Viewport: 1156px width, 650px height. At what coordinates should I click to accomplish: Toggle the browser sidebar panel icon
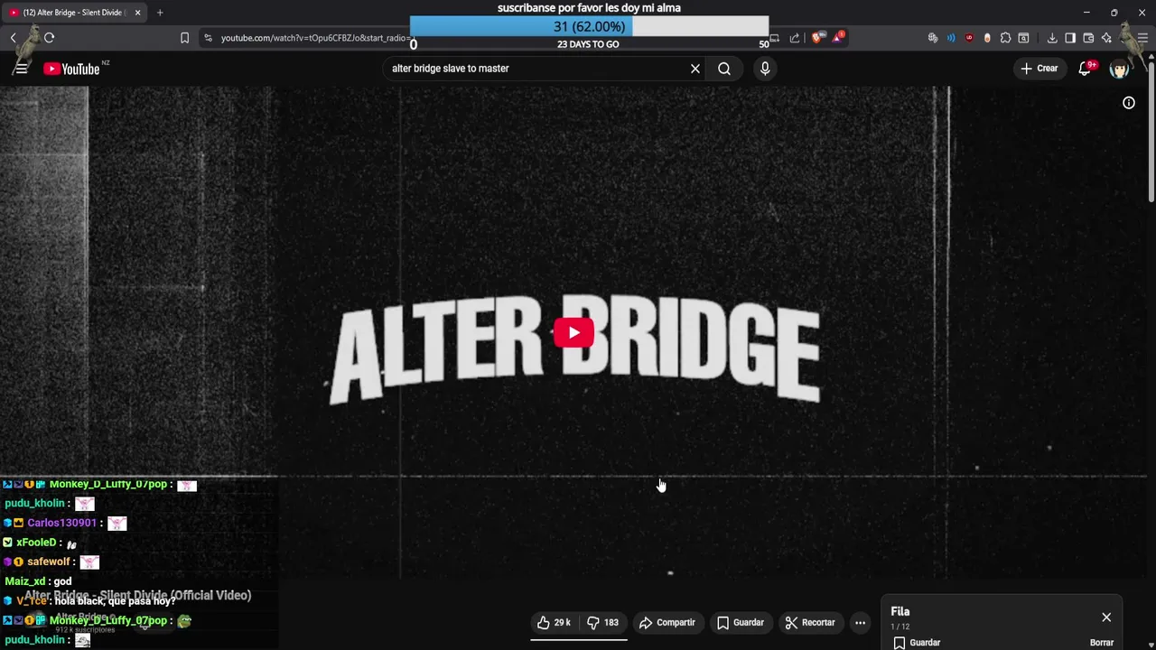(1070, 38)
